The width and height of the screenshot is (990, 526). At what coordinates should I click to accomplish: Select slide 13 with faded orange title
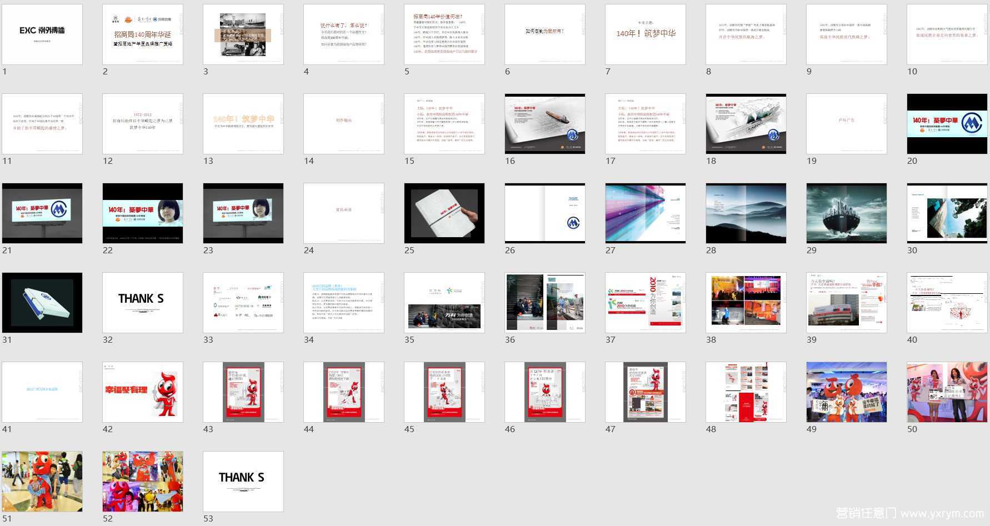point(243,124)
